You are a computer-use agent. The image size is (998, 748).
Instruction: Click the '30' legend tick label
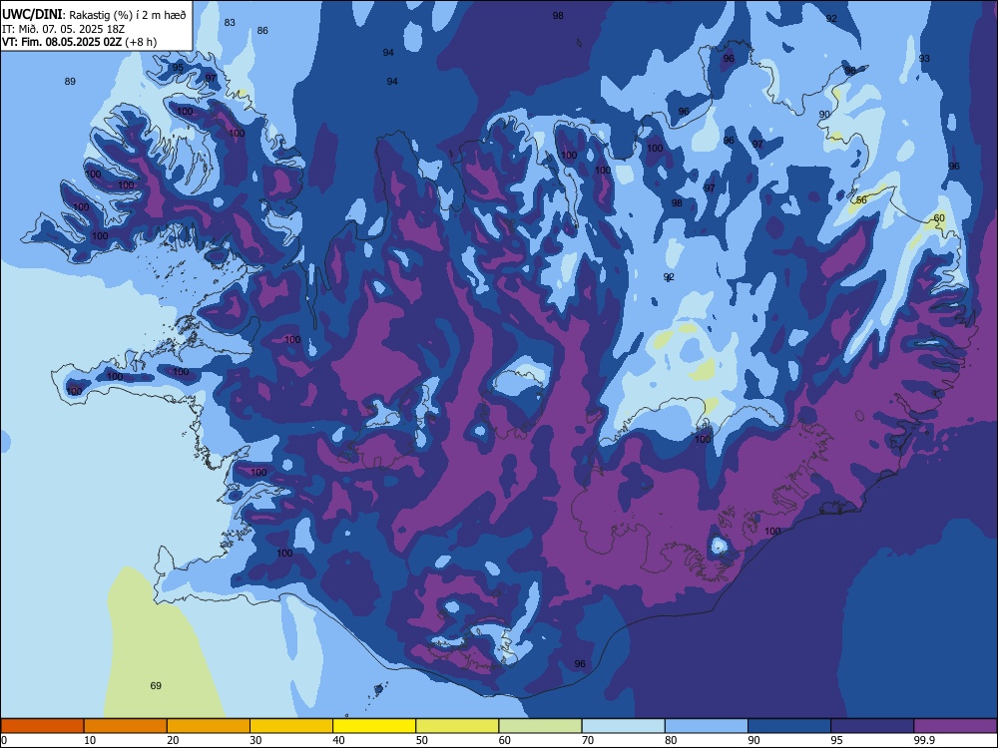[255, 740]
